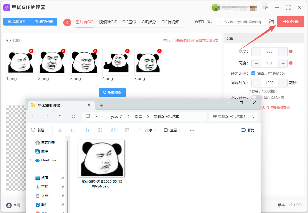Click the Copy icon in Explorer toolbar
The width and height of the screenshot is (308, 213).
click(73, 130)
